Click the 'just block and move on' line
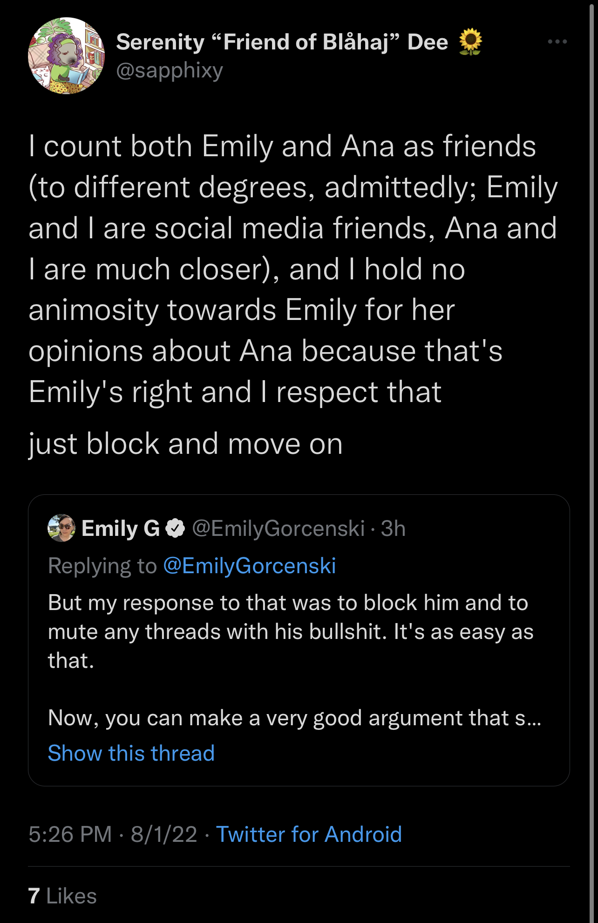This screenshot has height=923, width=598. [185, 444]
